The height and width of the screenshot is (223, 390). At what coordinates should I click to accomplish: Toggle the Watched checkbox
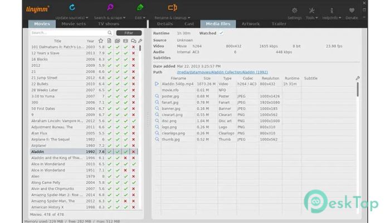click(221, 33)
